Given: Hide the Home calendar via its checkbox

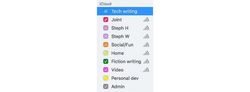Looking at the screenshot, I should pyautogui.click(x=106, y=53).
